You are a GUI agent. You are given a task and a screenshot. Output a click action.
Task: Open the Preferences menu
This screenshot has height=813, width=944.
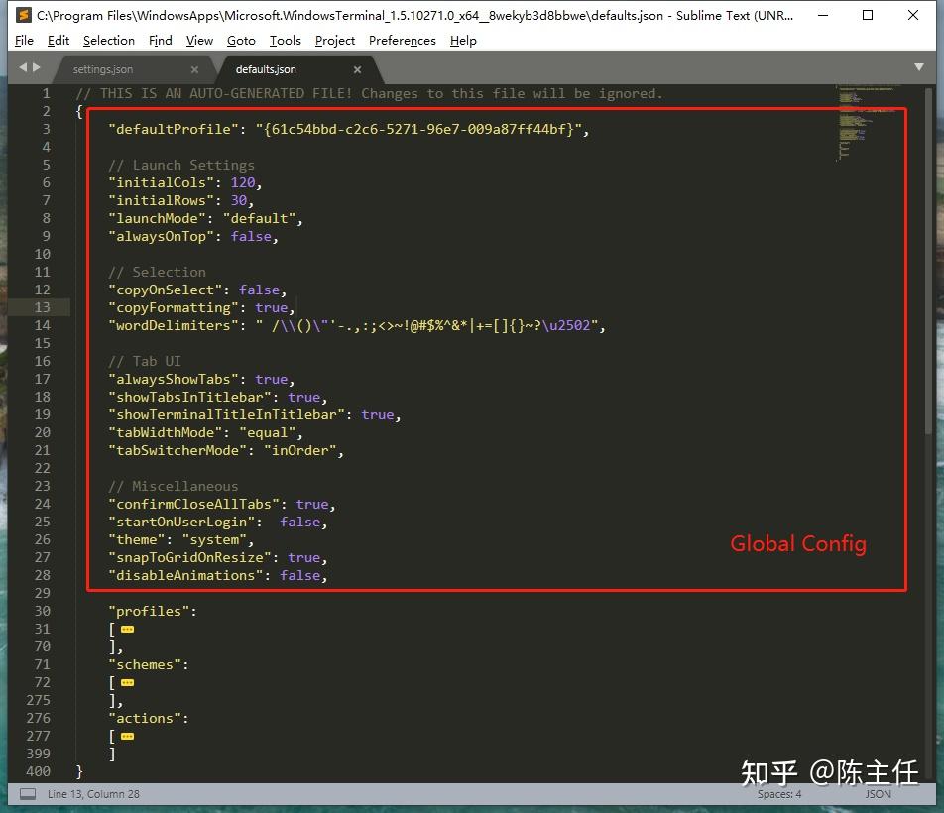pos(403,41)
